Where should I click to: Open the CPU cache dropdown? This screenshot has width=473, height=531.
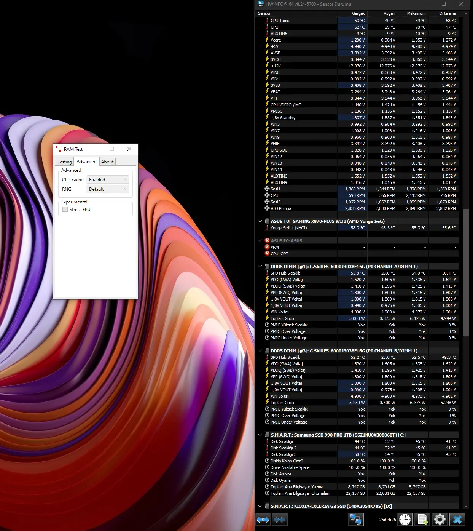pos(108,180)
